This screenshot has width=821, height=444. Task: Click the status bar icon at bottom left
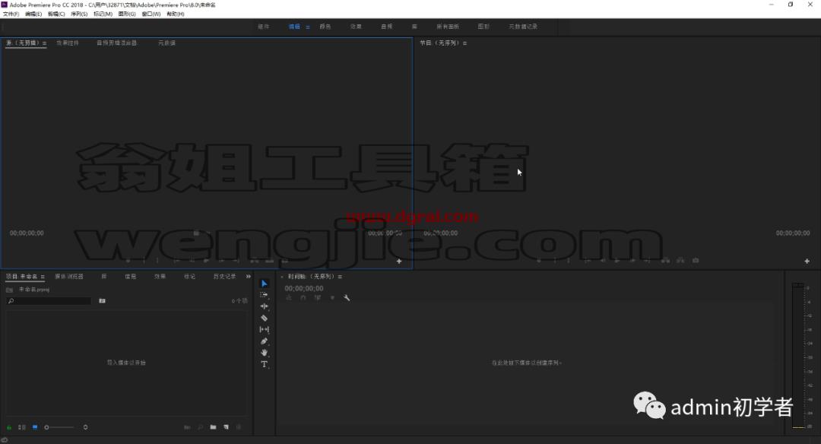pyautogui.click(x=5, y=439)
